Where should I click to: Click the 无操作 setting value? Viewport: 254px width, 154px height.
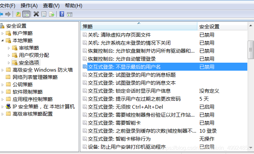[207, 139]
